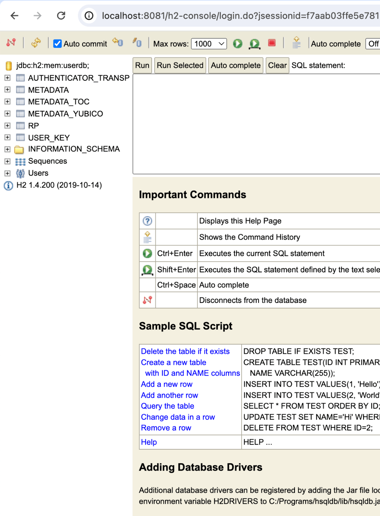The width and height of the screenshot is (380, 516).
Task: Click the 'Create a new table' link
Action: (173, 362)
